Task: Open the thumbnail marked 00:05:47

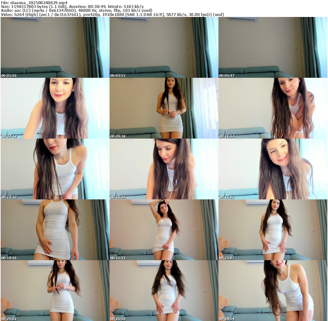Action: (273, 47)
